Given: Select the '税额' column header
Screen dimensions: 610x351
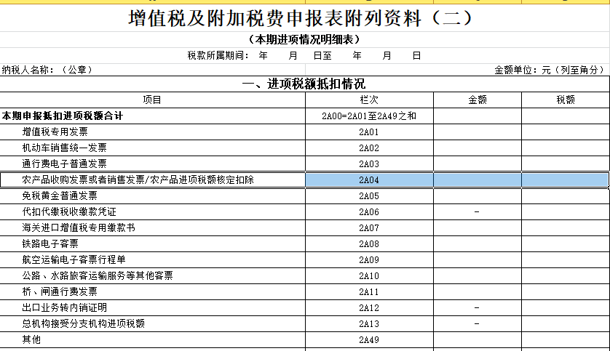Looking at the screenshot, I should 566,100.
